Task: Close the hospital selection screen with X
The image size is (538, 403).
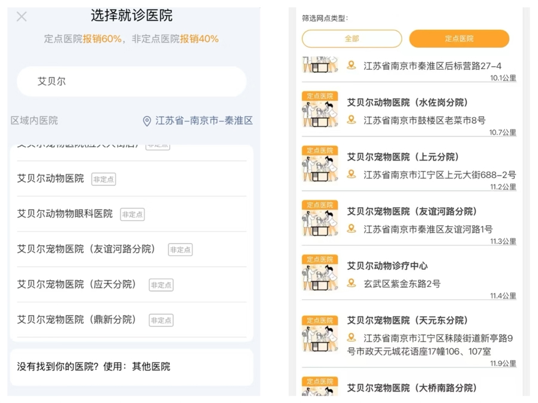Action: pyautogui.click(x=22, y=17)
